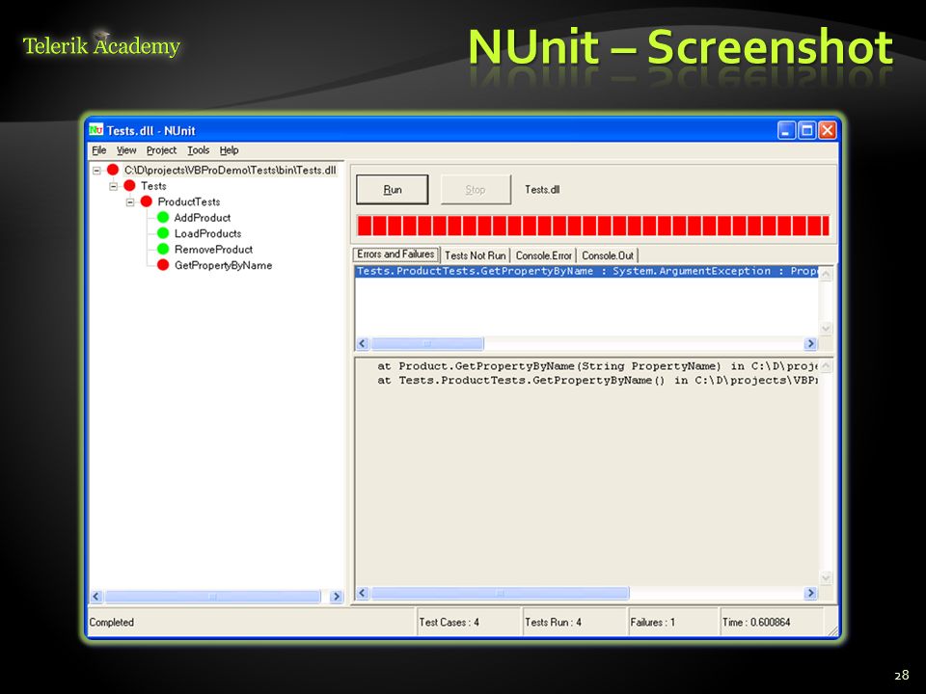This screenshot has width=926, height=694.
Task: Click error list horizontal scroll right arrow
Action: click(x=811, y=343)
